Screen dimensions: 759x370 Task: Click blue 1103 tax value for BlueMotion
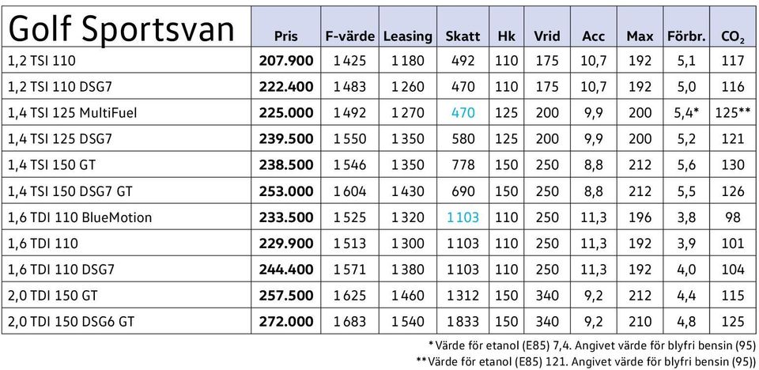pyautogui.click(x=463, y=217)
